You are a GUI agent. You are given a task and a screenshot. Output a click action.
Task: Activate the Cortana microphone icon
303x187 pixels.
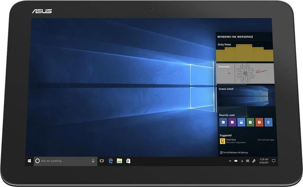click(93, 161)
